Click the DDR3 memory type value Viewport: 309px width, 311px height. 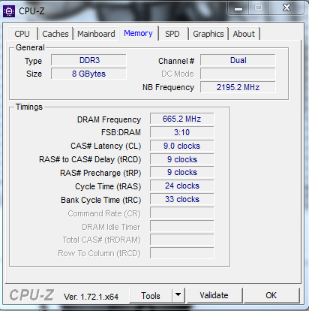point(88,60)
